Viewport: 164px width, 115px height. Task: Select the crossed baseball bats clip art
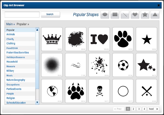pyautogui.click(x=147, y=91)
